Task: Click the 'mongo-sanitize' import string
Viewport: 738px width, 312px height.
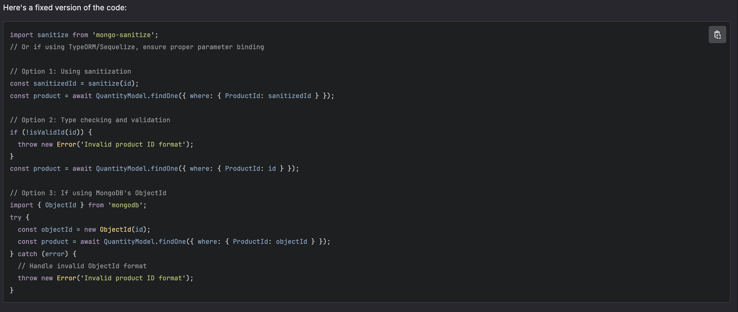Action: 123,35
